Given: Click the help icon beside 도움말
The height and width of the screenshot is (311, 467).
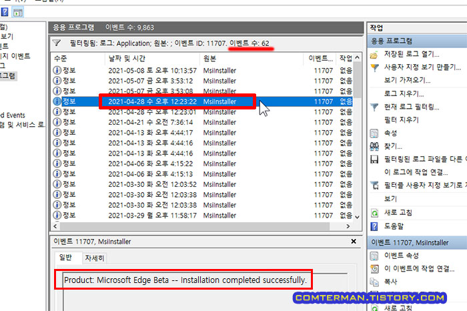Looking at the screenshot, I should click(x=374, y=226).
